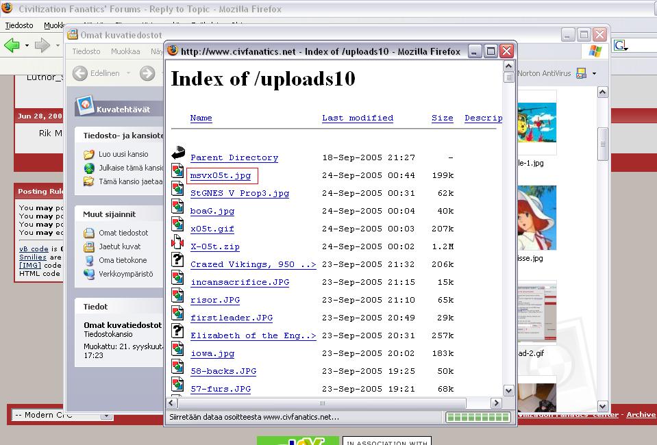Open the iowa.jpg link
This screenshot has height=445, width=657.
coord(212,353)
